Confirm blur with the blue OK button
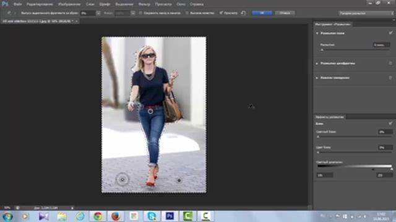This screenshot has width=396, height=222. [262, 13]
